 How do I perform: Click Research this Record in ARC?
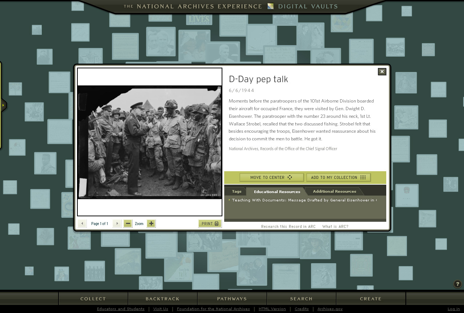coord(288,226)
